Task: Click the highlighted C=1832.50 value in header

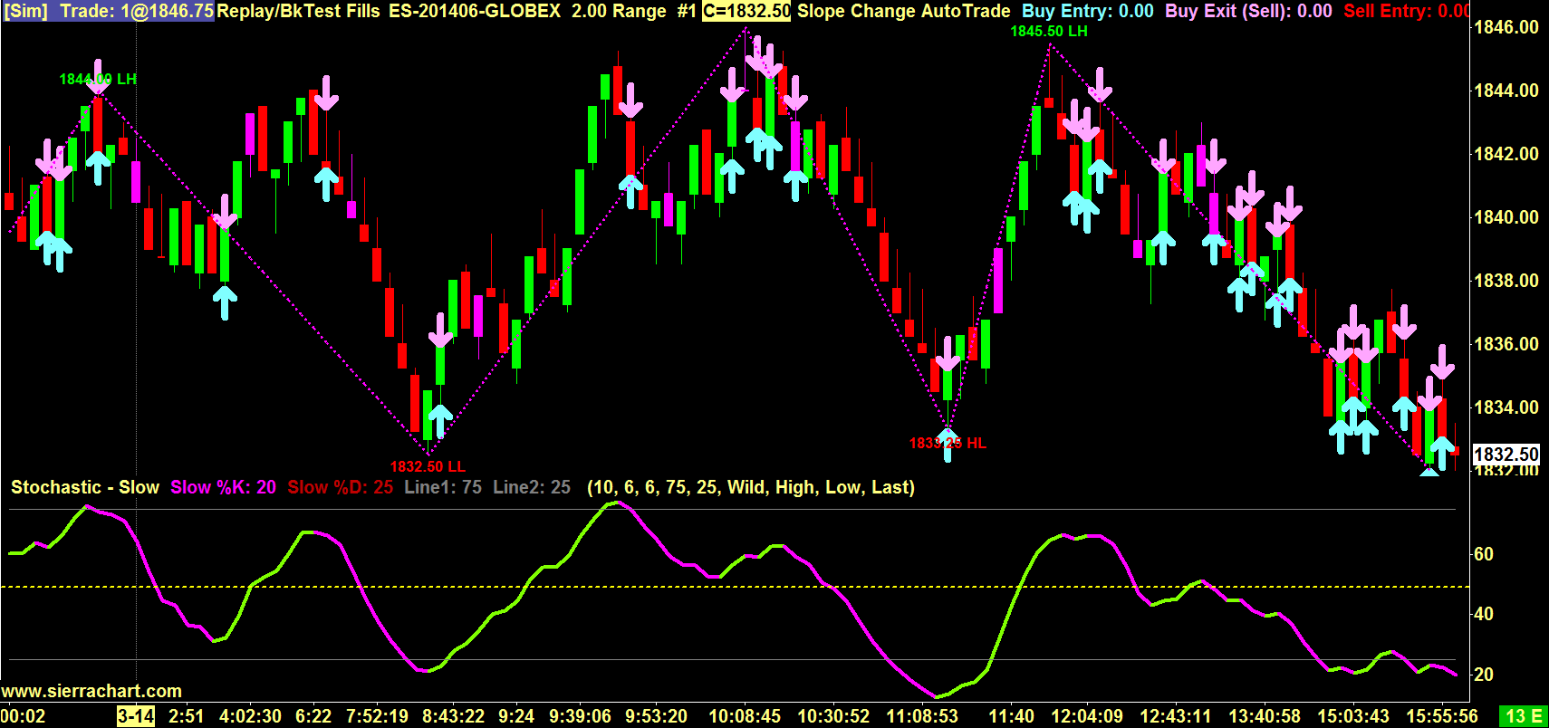Action: (746, 11)
